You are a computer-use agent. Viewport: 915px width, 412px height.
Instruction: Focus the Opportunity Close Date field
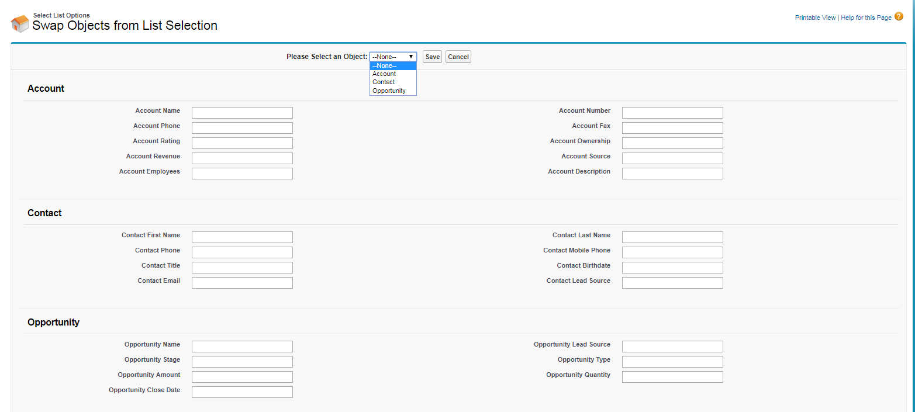(242, 392)
